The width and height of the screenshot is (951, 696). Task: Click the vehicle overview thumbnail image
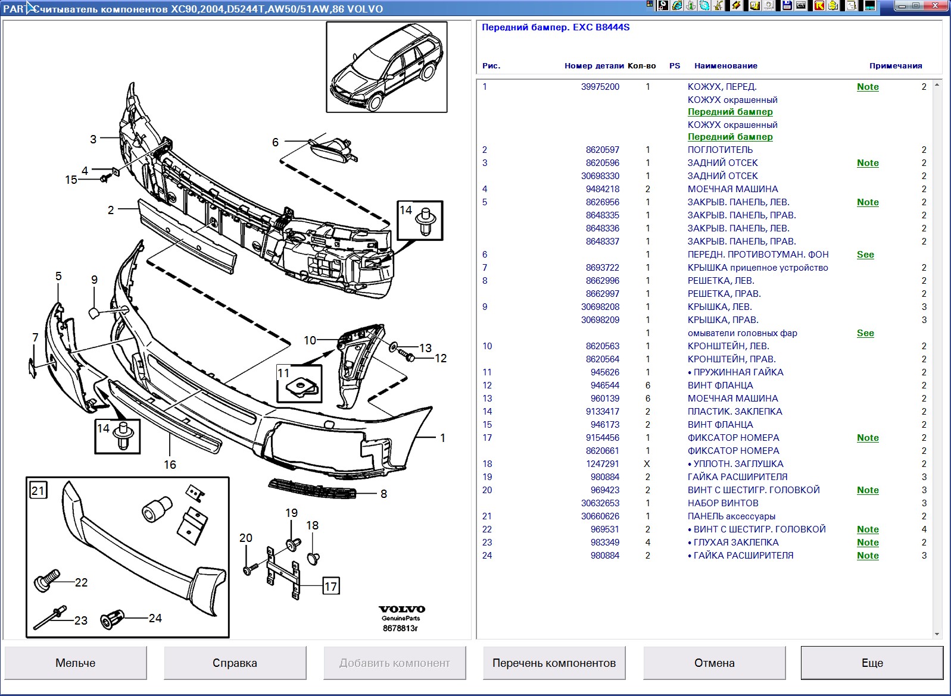386,67
